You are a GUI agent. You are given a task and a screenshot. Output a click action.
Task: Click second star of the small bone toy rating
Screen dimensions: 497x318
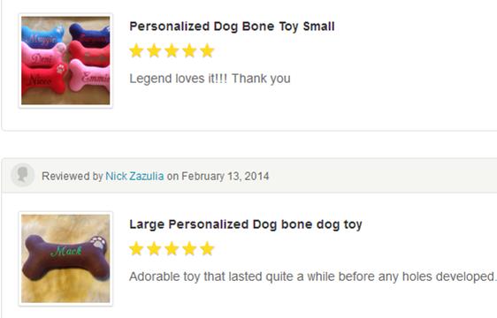click(x=154, y=50)
